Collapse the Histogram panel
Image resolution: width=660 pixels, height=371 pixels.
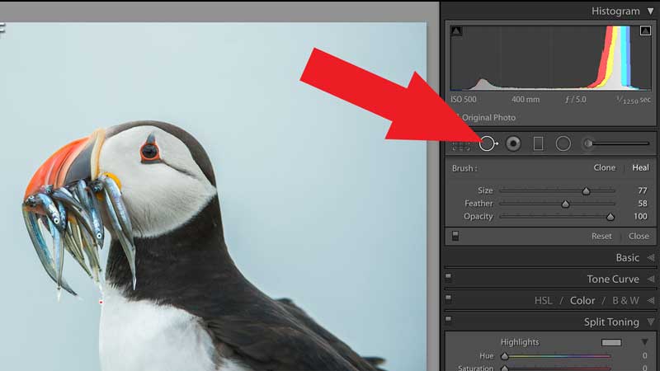(x=651, y=12)
